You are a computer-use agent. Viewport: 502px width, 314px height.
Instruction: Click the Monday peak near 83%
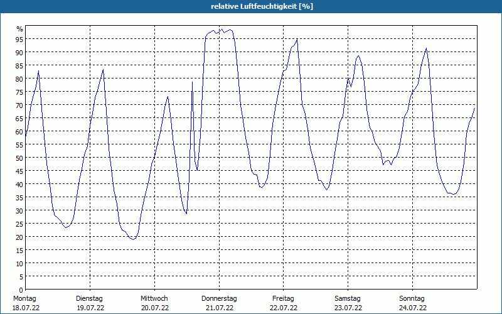[39, 71]
